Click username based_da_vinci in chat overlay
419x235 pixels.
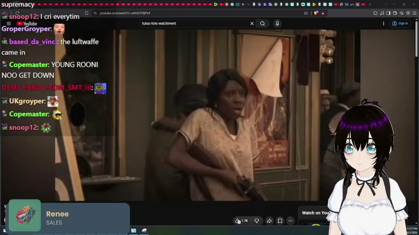click(x=34, y=42)
